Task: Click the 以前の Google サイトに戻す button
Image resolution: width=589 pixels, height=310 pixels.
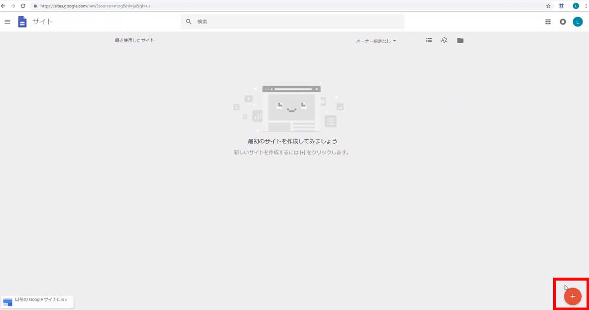Action: (38, 301)
